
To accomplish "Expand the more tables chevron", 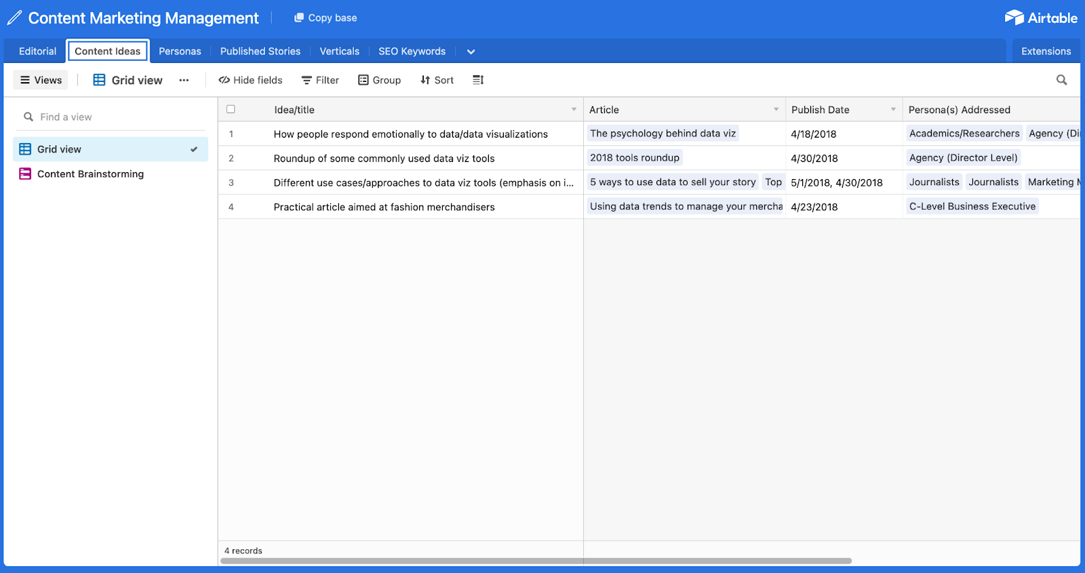I will pos(471,52).
